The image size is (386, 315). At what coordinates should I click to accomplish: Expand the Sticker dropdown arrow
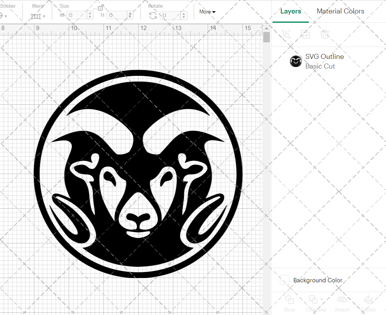6,17
